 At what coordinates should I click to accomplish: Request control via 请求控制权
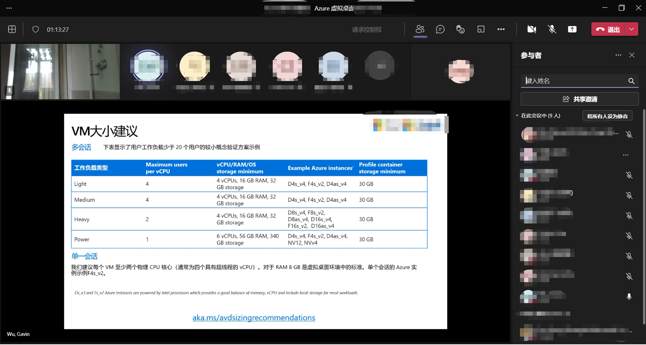367,30
